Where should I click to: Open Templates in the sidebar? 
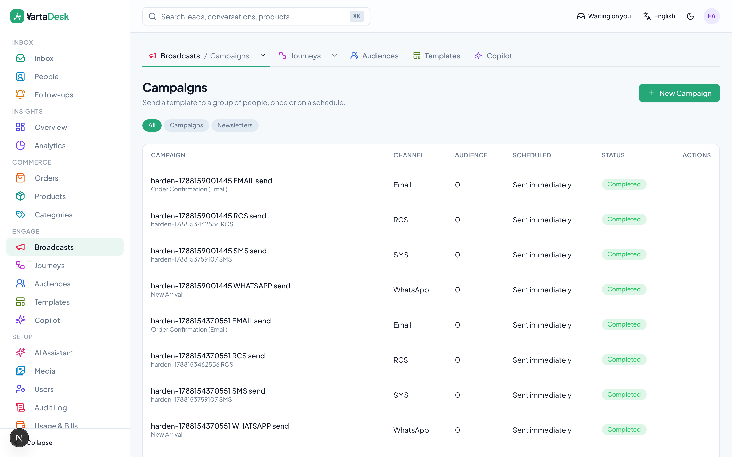[x=65, y=302]
